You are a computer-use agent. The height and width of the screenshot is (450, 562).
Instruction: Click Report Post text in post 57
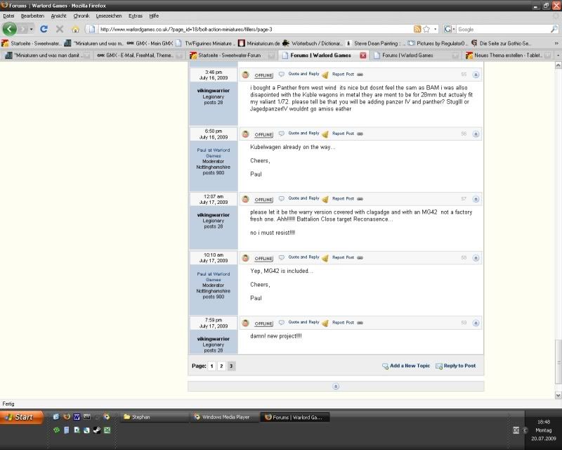click(x=343, y=198)
